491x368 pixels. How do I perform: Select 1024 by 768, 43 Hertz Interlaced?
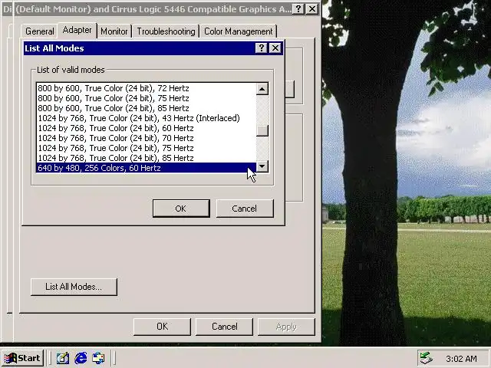pos(146,118)
